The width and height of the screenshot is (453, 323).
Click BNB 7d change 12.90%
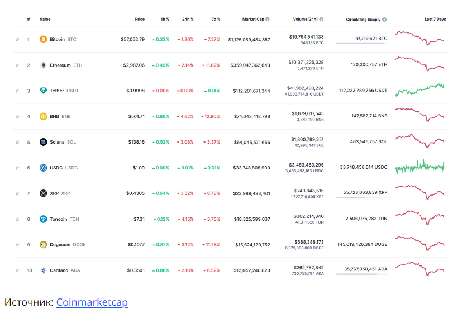[211, 116]
